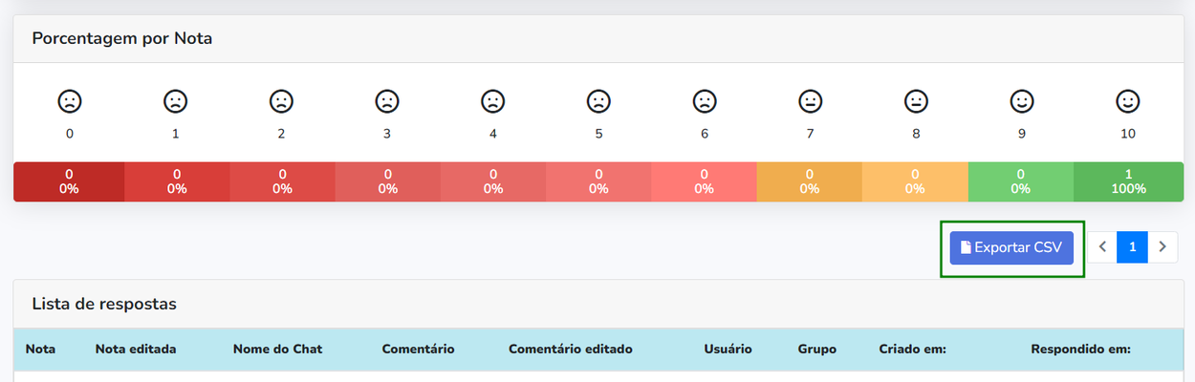Click the Comentário editado column header
Viewport: 1195px width, 382px height.
[571, 350]
